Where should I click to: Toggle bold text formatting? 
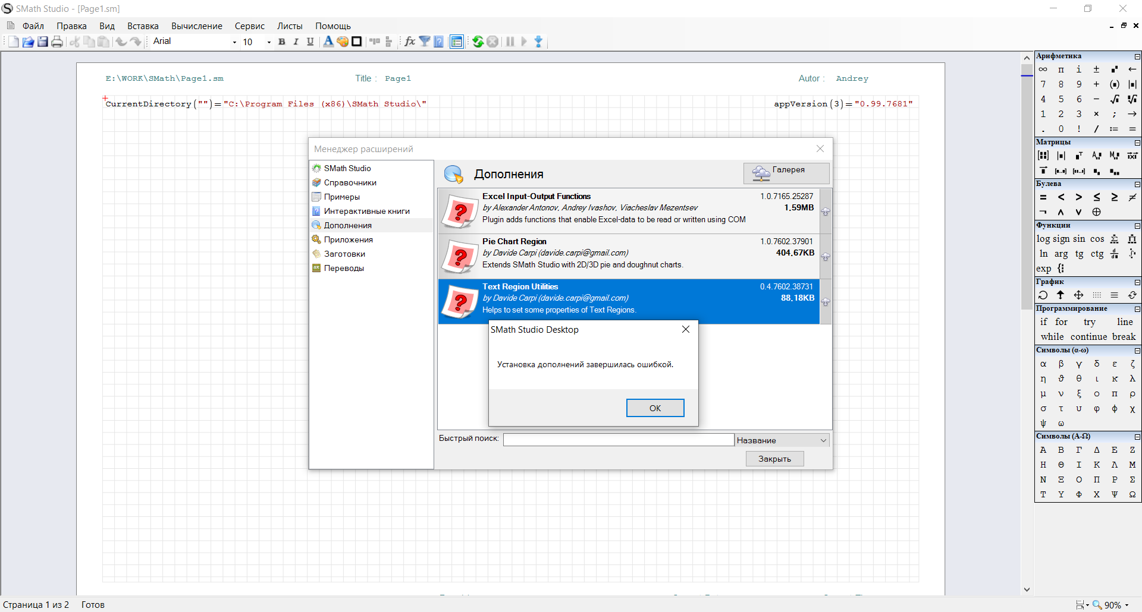[x=282, y=42]
